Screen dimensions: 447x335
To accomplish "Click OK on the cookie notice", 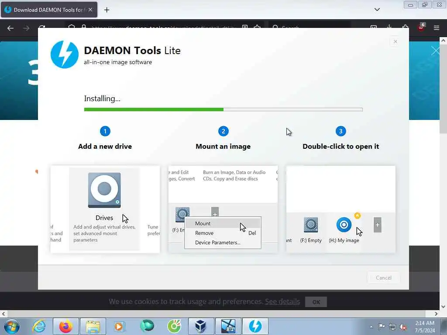I will (316, 302).
